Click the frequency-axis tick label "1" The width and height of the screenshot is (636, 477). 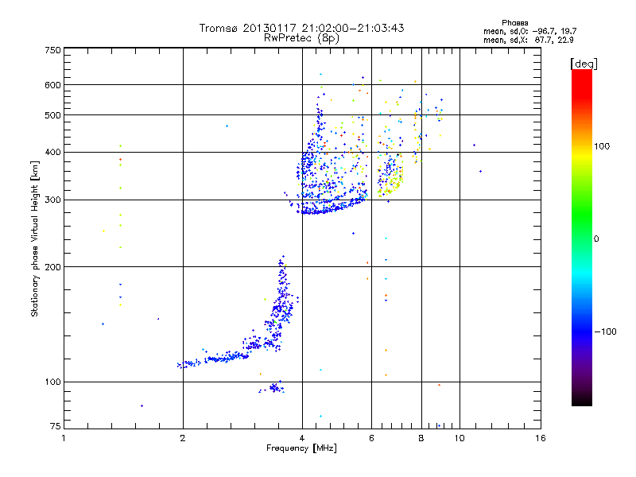pyautogui.click(x=64, y=438)
